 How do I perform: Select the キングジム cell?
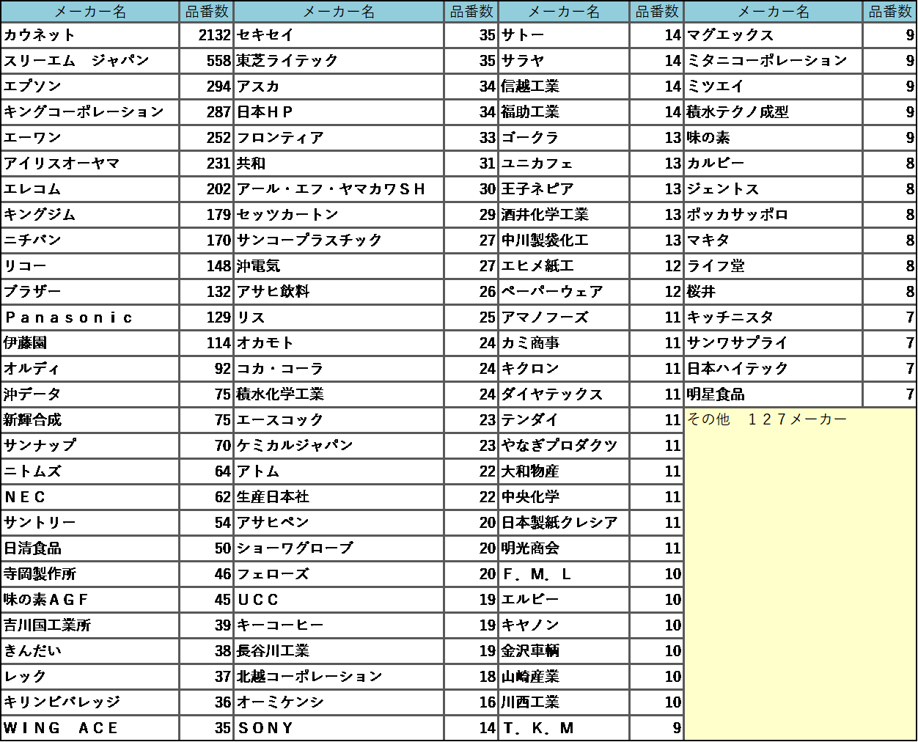pyautogui.click(x=90, y=215)
